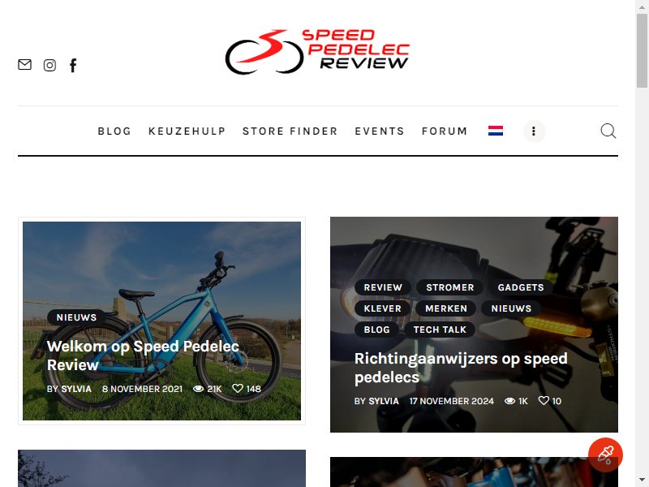Visit the Instagram profile icon
The width and height of the screenshot is (649, 487).
tap(49, 65)
